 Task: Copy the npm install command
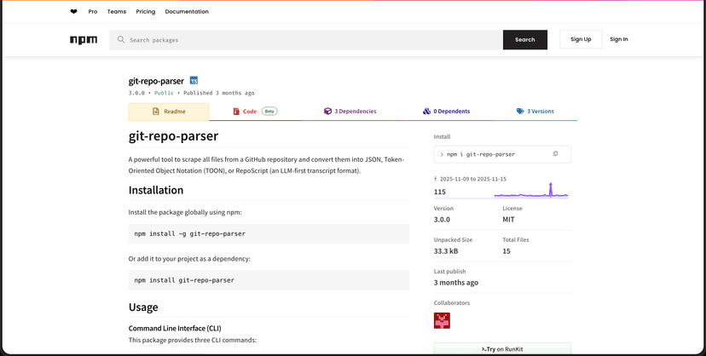[x=555, y=153]
